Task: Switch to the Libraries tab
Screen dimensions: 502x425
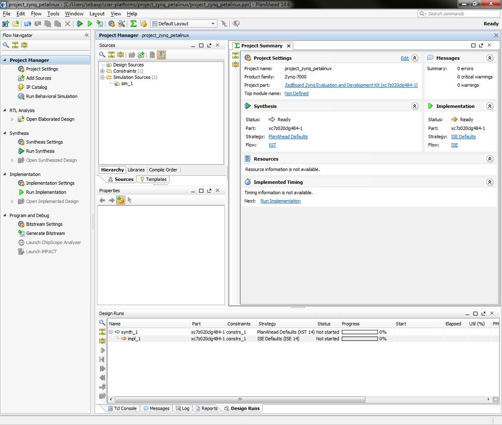Action: pyautogui.click(x=136, y=170)
